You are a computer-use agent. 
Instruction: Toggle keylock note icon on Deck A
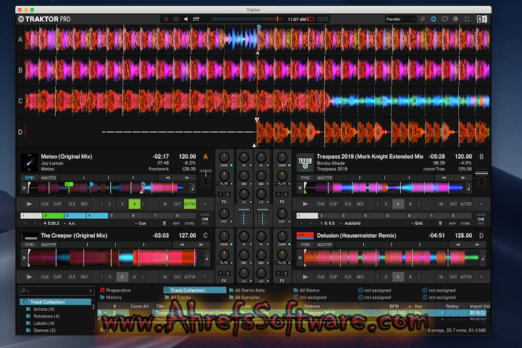tap(192, 188)
